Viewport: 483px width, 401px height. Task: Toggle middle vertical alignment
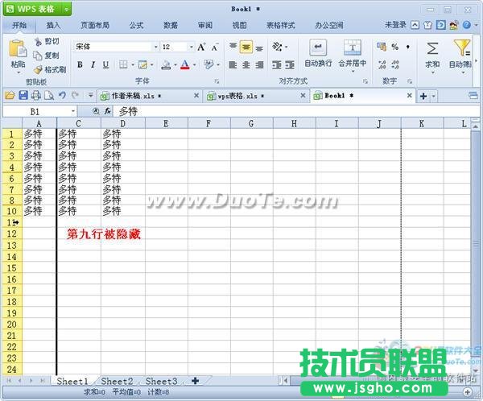pos(246,47)
